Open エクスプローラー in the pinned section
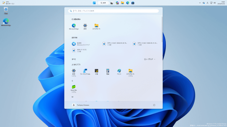 (96, 27)
